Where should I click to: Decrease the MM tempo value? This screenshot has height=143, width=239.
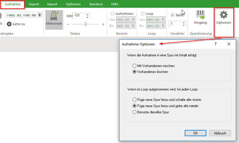[x=87, y=17]
